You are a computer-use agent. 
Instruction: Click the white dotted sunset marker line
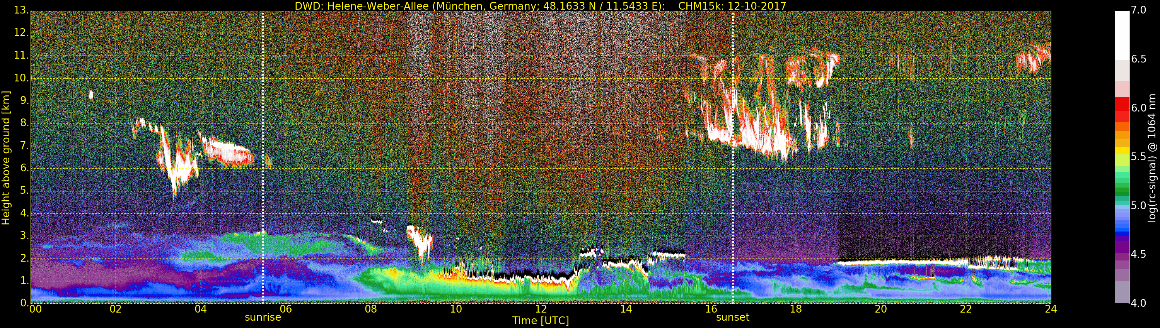[x=733, y=157]
